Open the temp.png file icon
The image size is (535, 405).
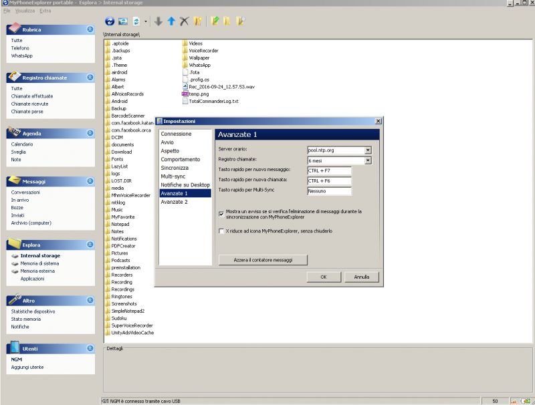pyautogui.click(x=185, y=94)
